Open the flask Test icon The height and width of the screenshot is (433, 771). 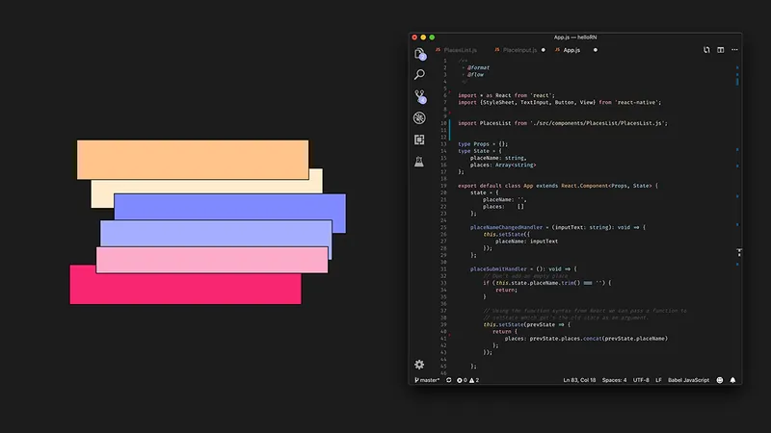click(419, 162)
